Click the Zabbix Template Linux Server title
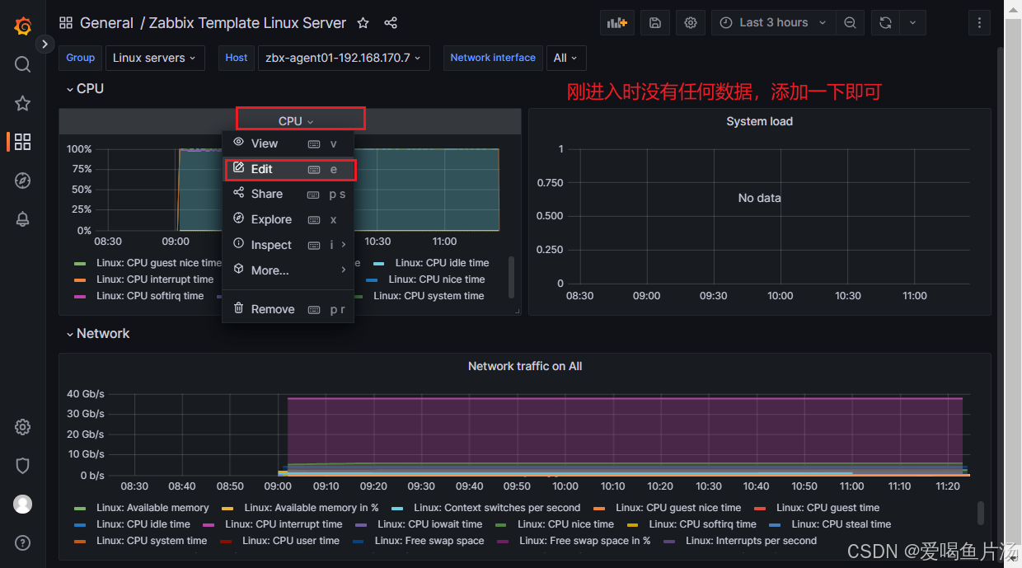Image resolution: width=1022 pixels, height=568 pixels. [x=247, y=23]
